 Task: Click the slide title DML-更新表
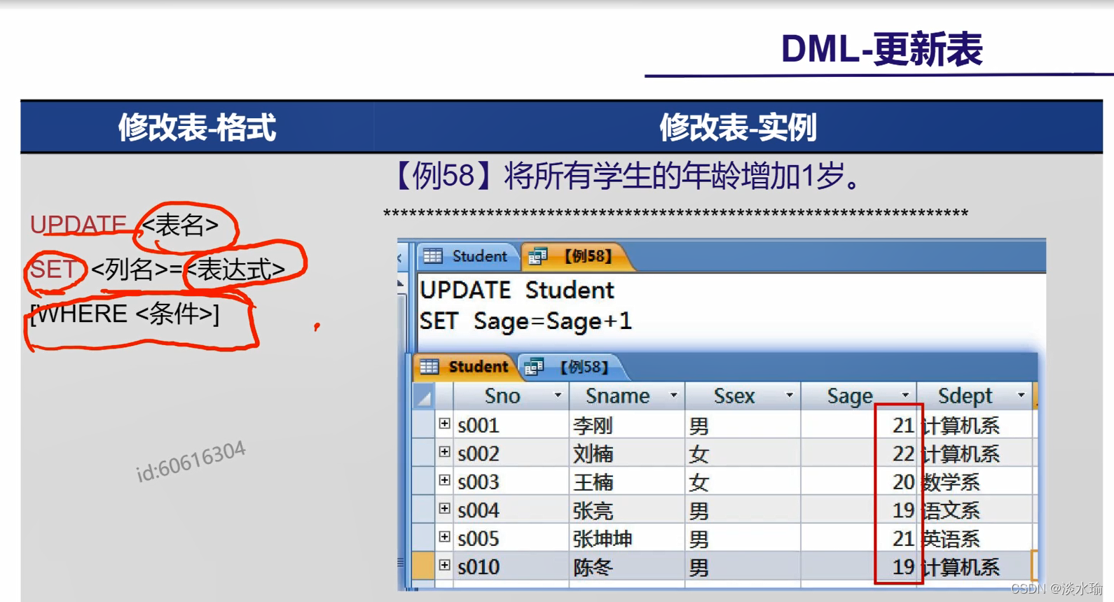881,49
